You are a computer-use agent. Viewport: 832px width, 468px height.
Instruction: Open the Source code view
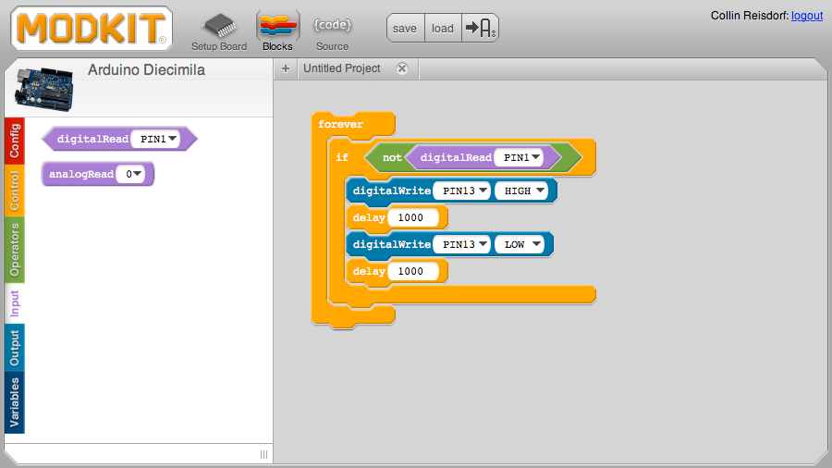[332, 26]
